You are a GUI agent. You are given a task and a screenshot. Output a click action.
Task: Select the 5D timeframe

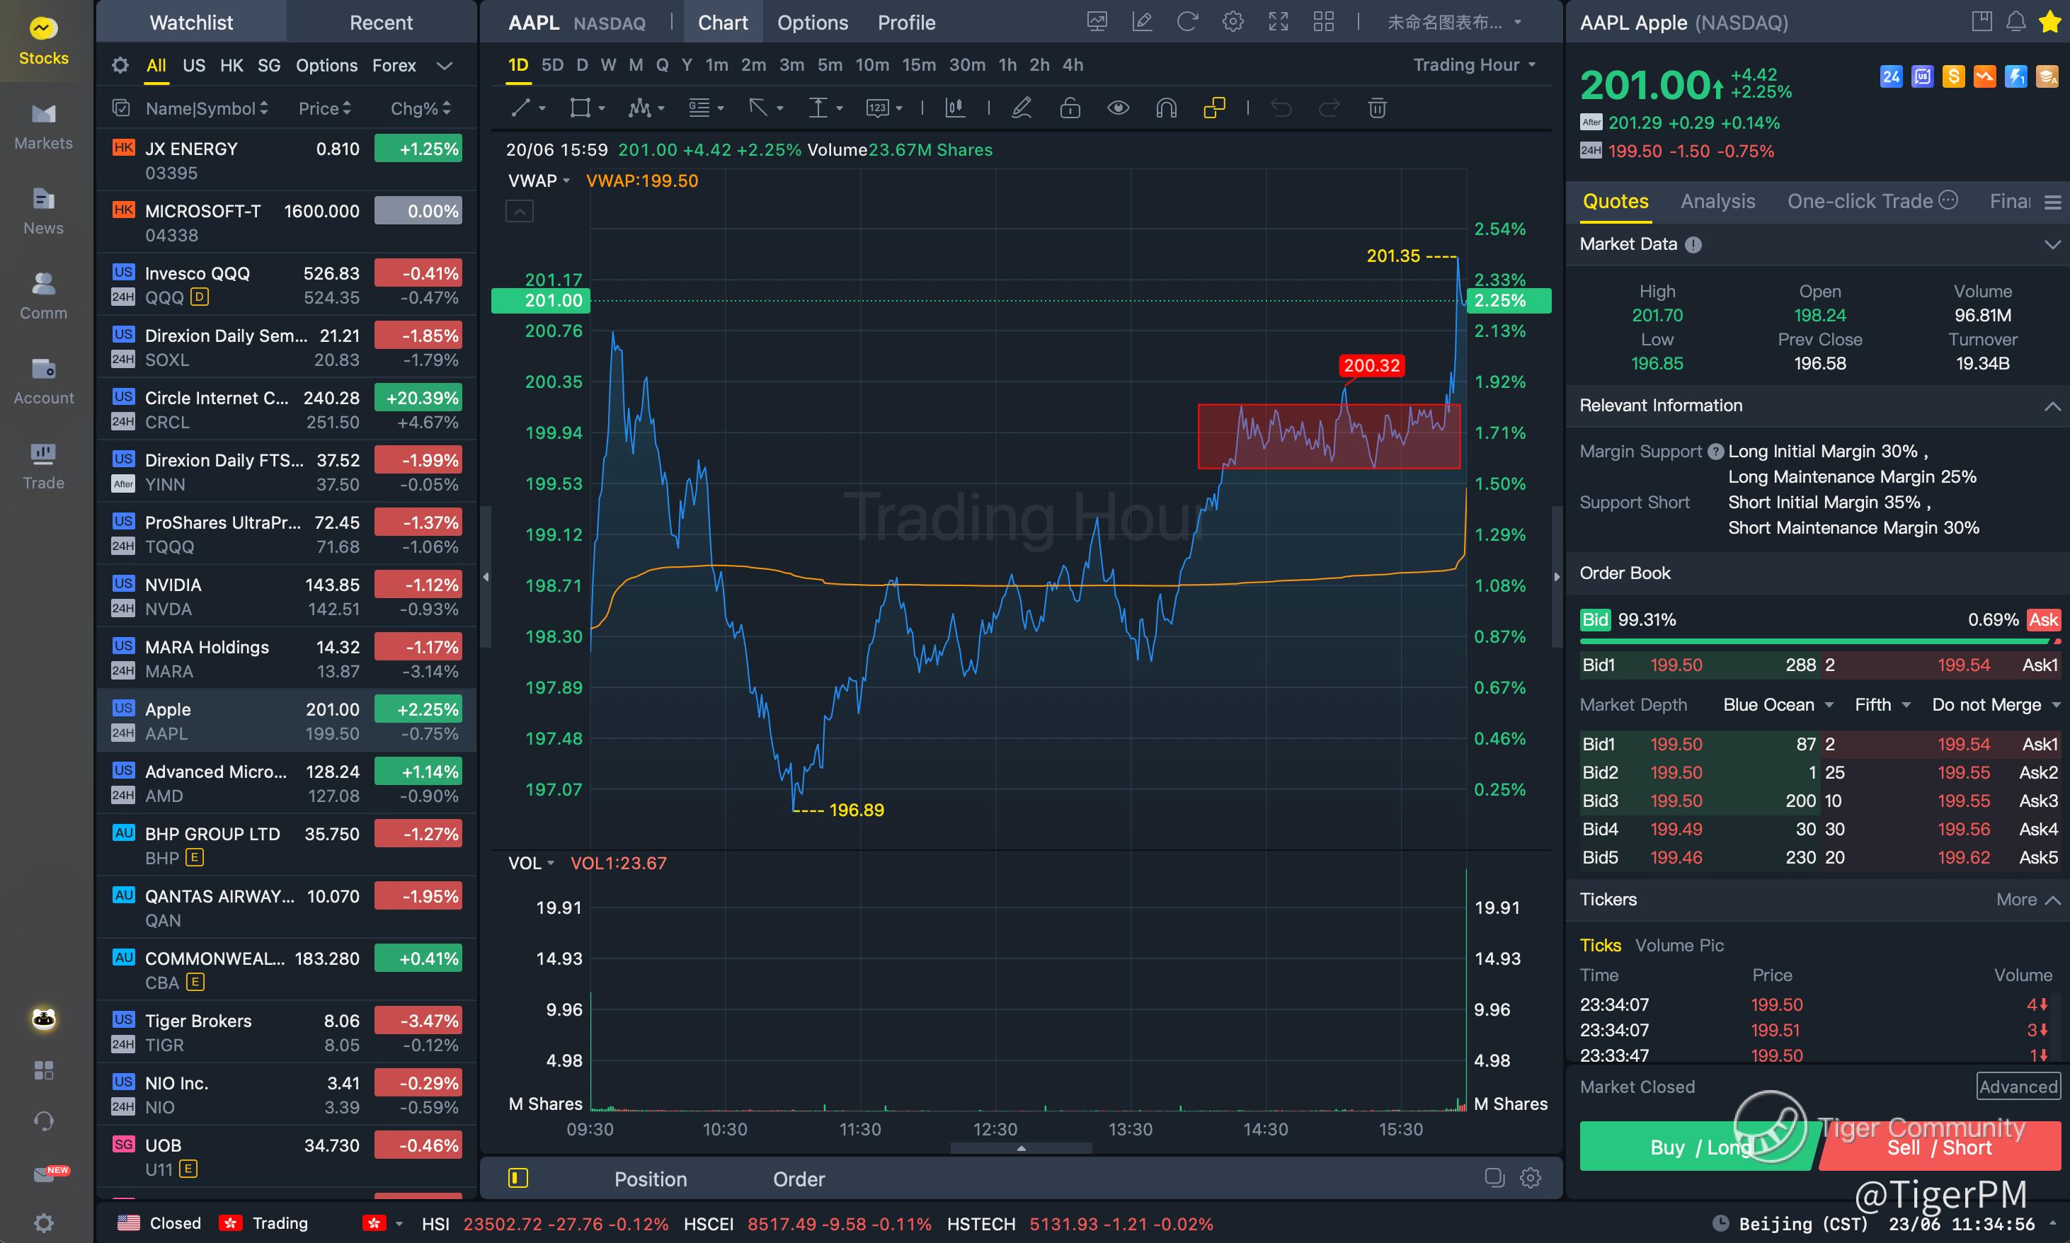click(552, 64)
